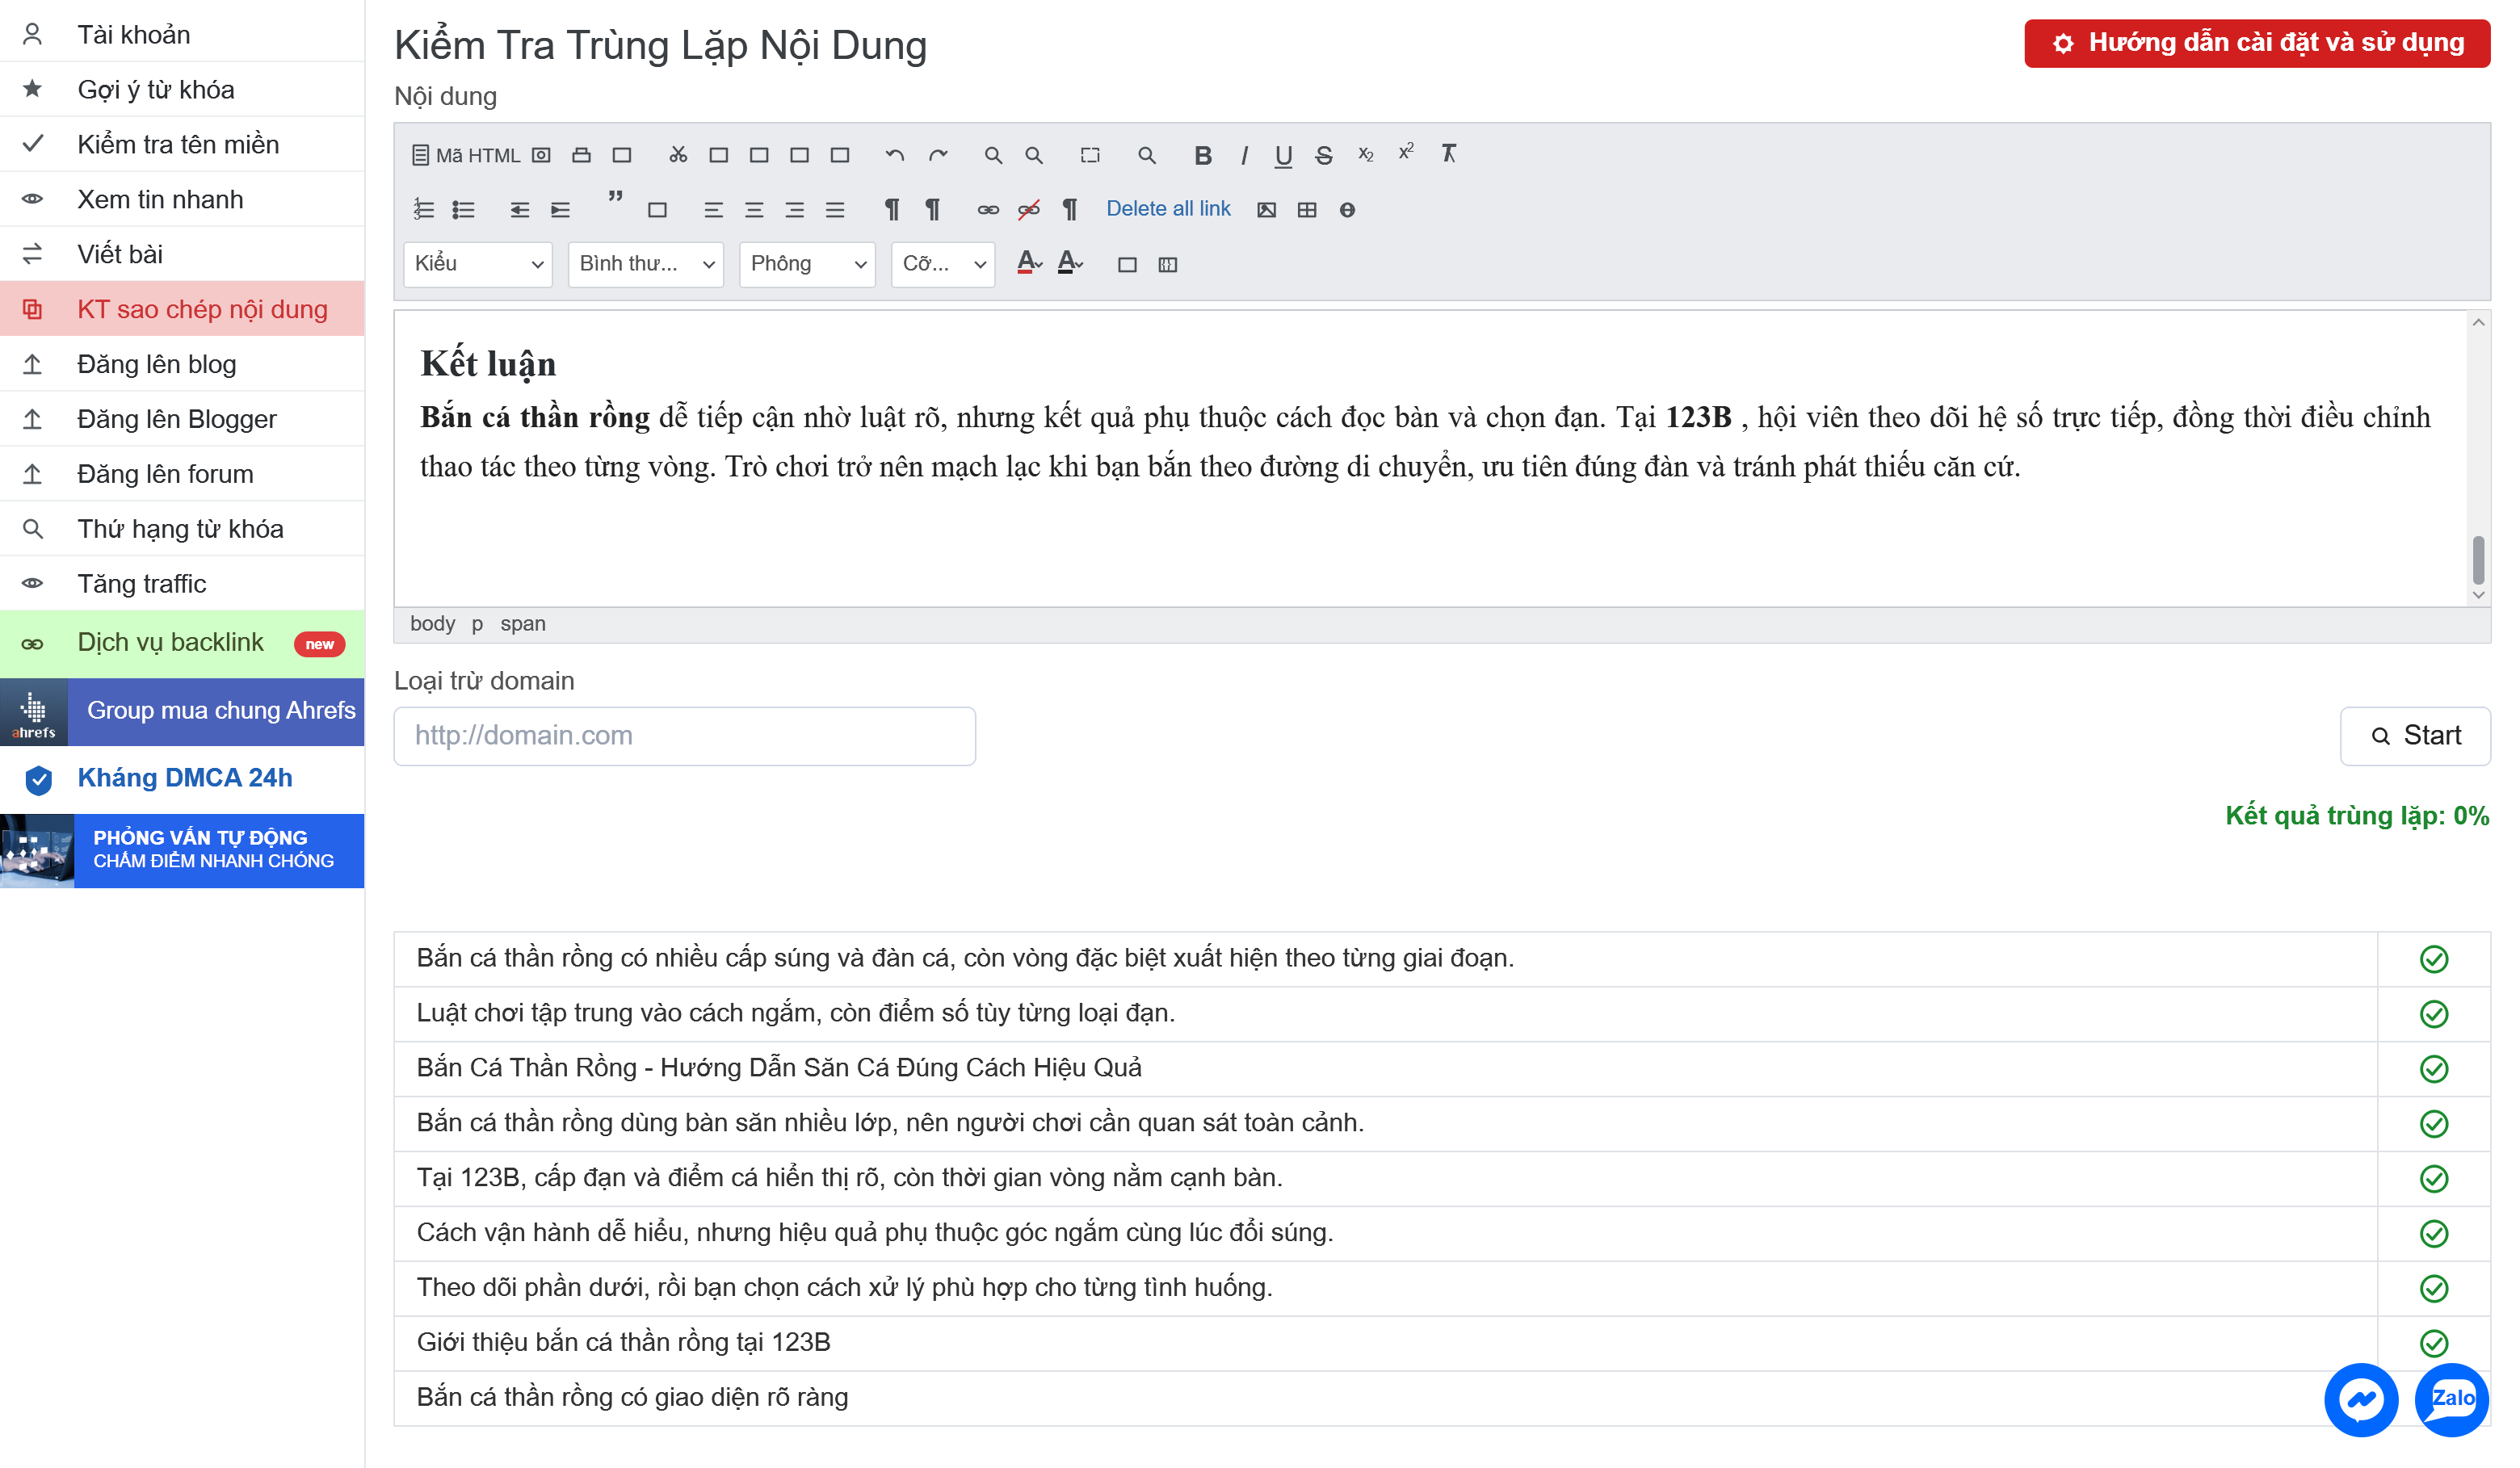Align text to the right
Screen dimensions: 2520x1468
[794, 209]
